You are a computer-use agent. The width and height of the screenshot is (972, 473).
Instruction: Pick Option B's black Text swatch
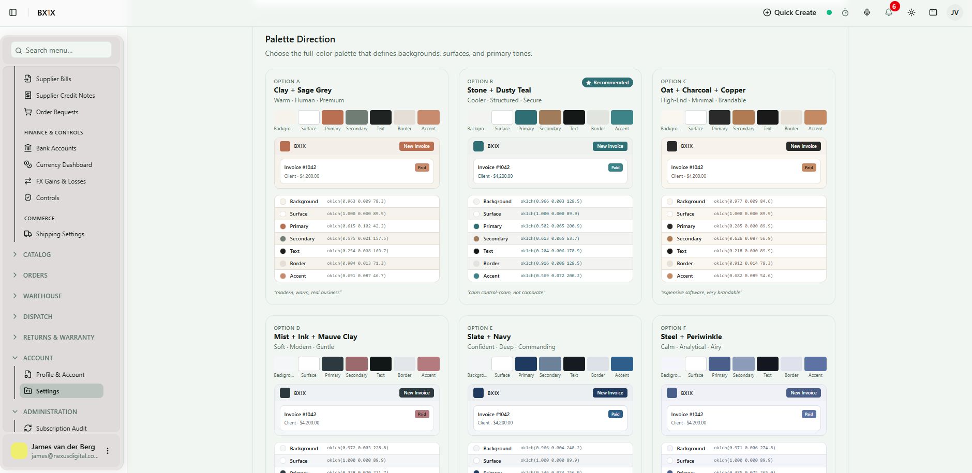[x=574, y=117]
